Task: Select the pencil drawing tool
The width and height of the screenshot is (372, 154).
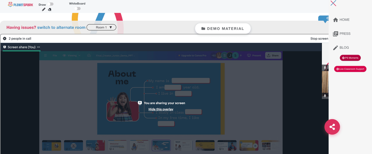Action: (44, 10)
